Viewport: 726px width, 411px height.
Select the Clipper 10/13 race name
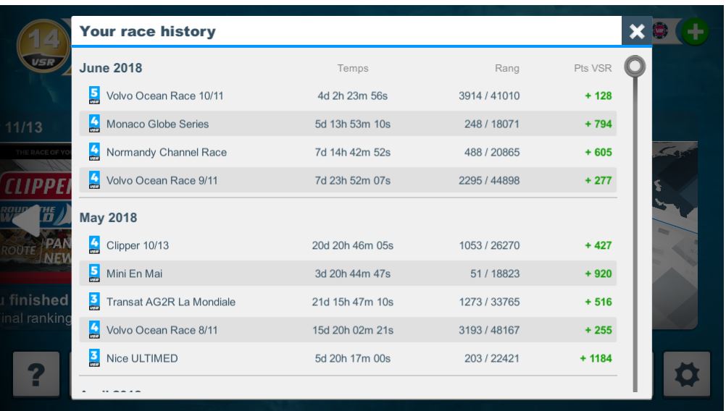coord(138,245)
